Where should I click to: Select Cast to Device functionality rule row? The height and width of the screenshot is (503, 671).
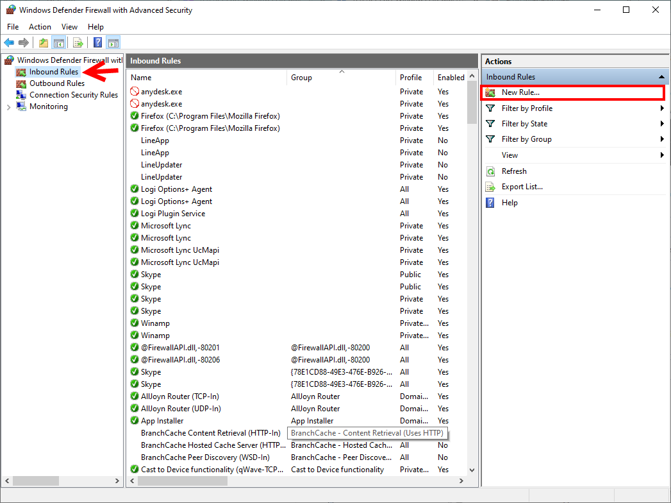point(297,469)
